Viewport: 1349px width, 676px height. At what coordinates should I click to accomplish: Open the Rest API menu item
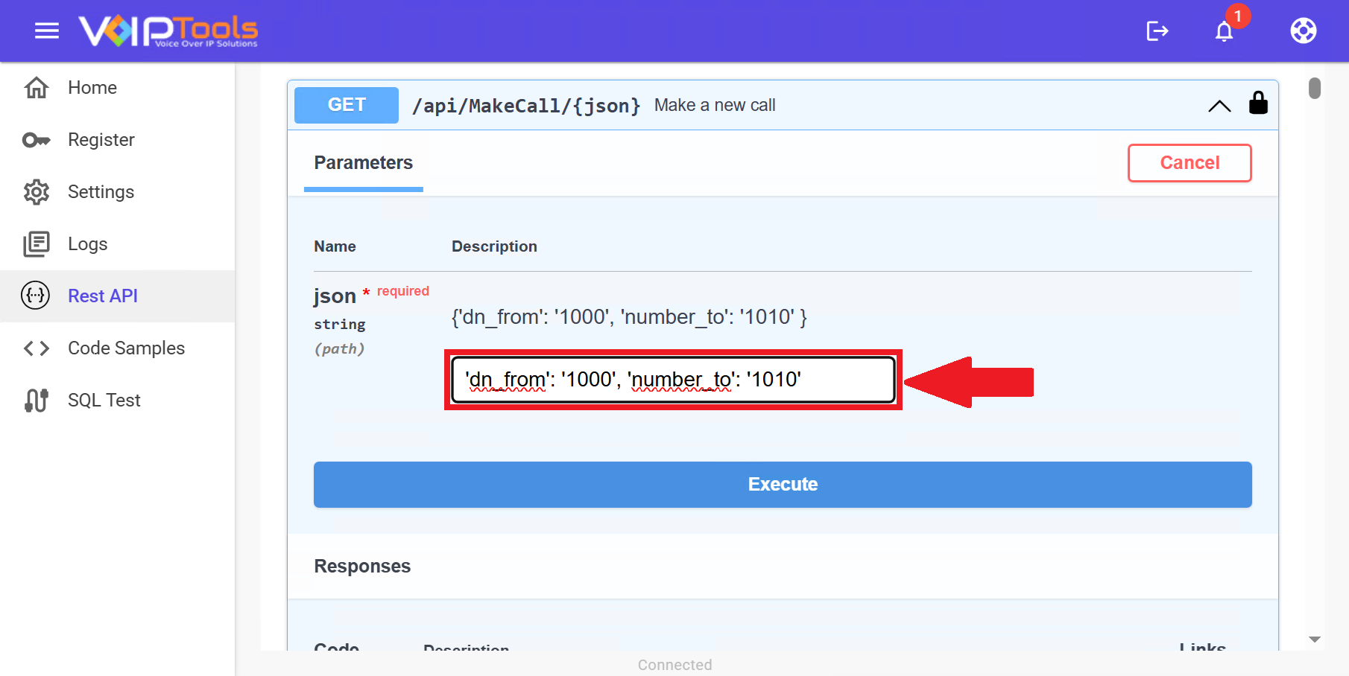click(x=103, y=296)
